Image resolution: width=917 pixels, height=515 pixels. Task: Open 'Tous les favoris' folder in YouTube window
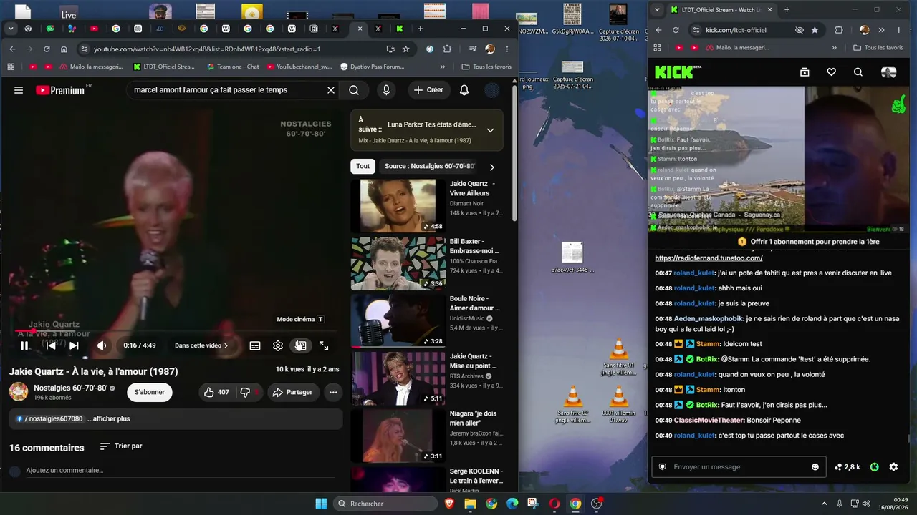point(486,67)
